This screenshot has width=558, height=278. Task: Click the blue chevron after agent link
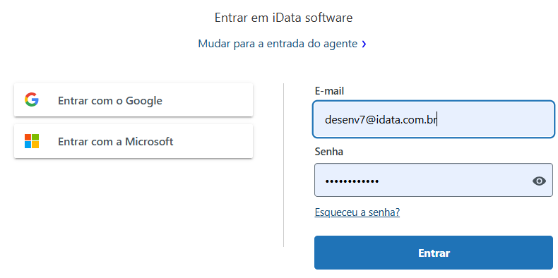point(364,44)
